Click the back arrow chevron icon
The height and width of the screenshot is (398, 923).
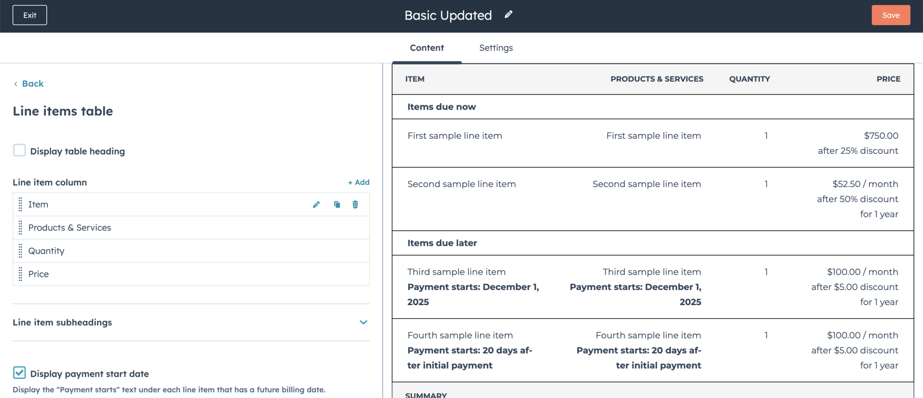[x=16, y=84]
